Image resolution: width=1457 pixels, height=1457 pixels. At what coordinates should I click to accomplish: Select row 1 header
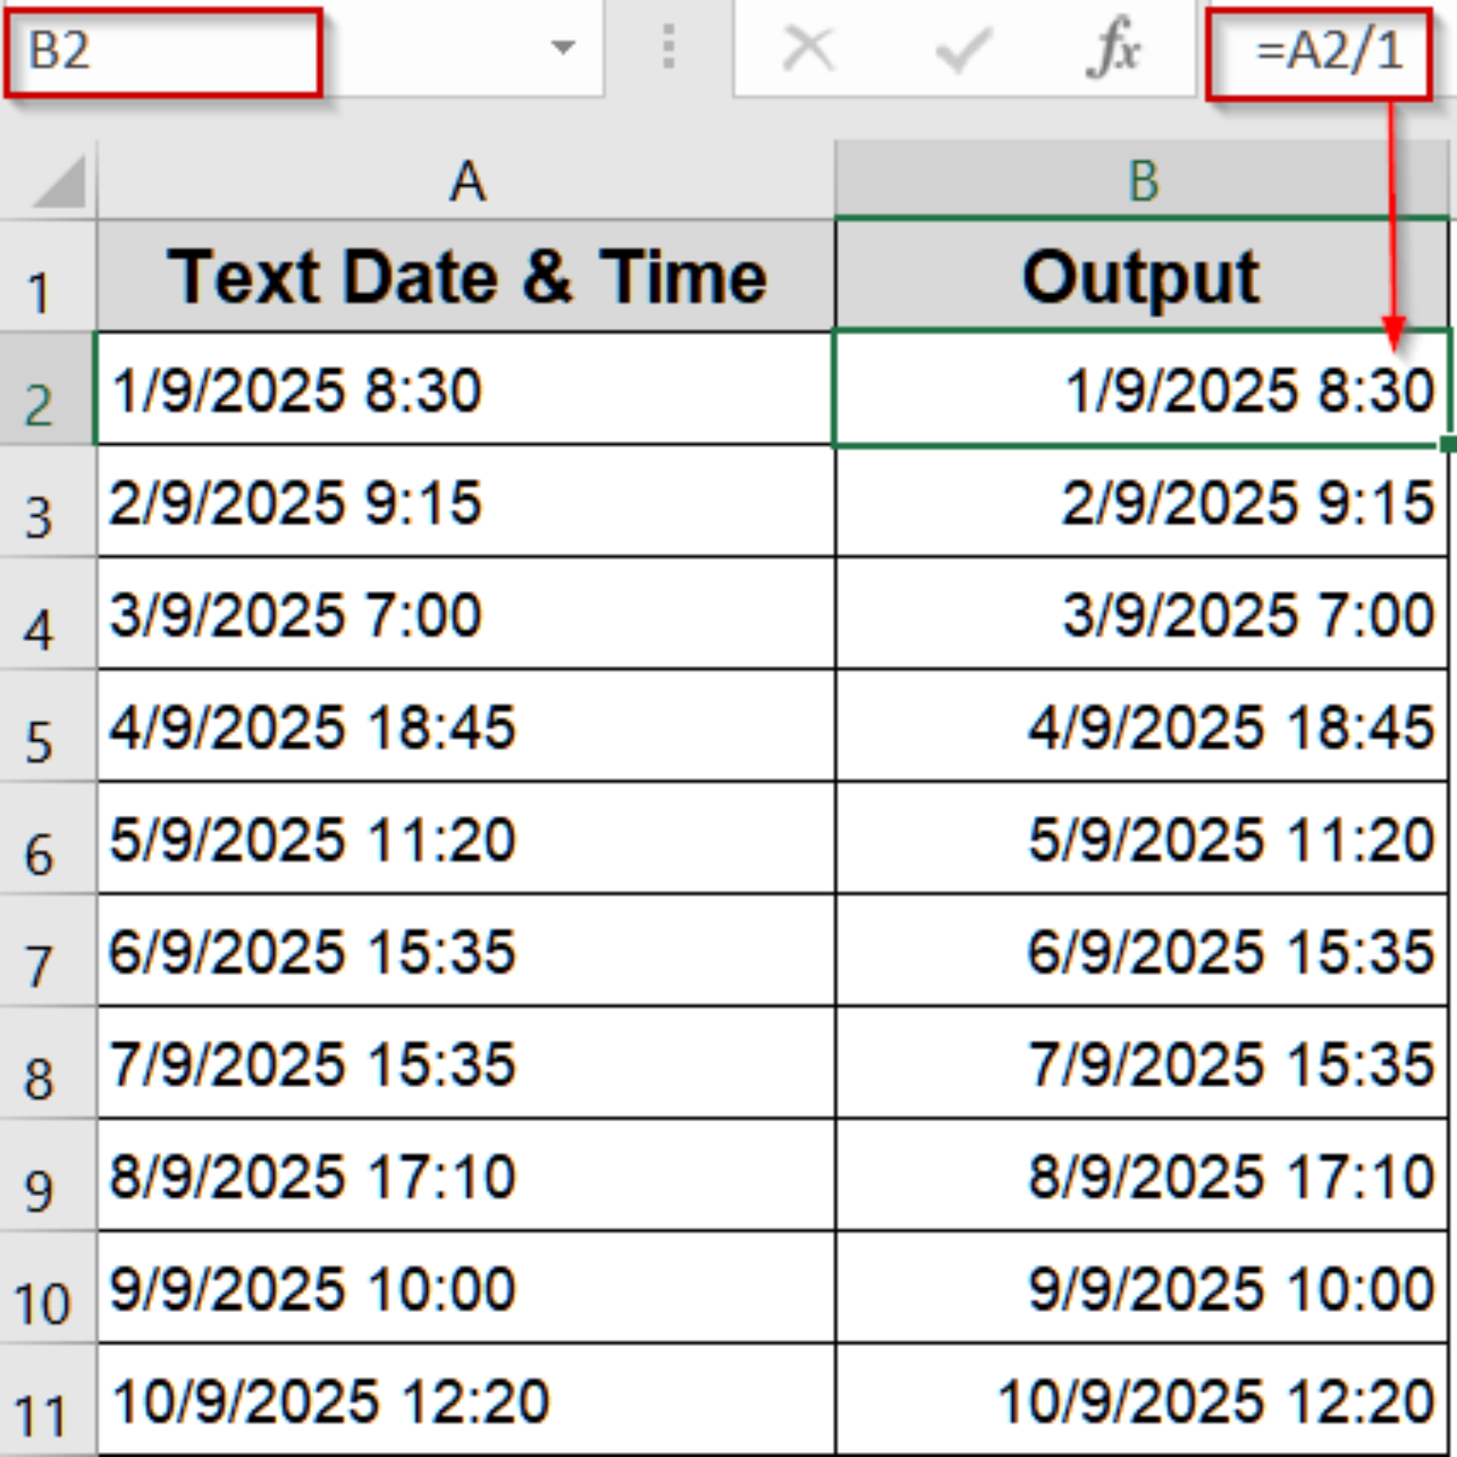point(47,276)
